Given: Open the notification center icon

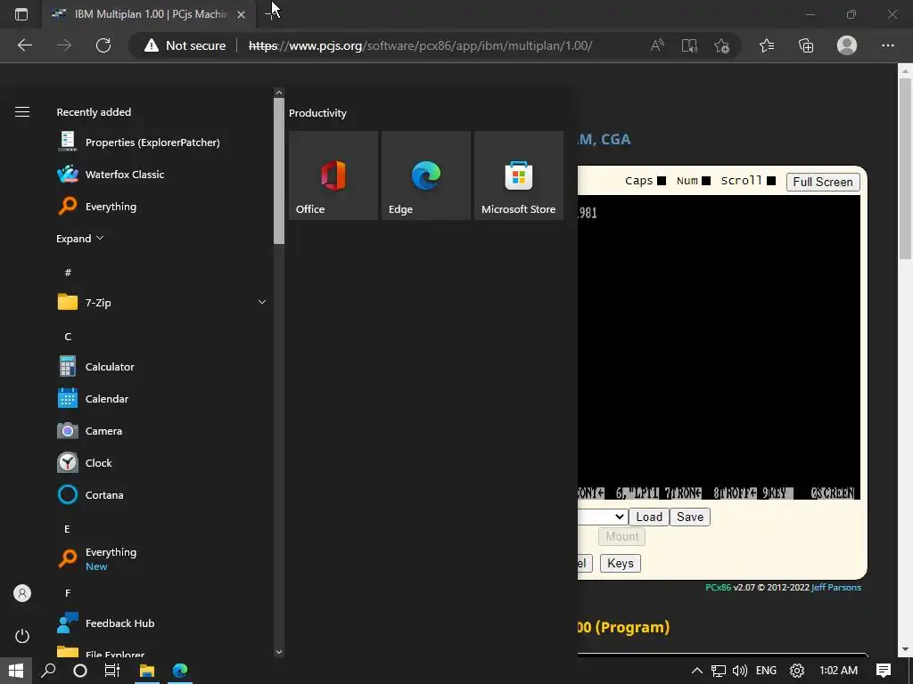Looking at the screenshot, I should click(884, 671).
